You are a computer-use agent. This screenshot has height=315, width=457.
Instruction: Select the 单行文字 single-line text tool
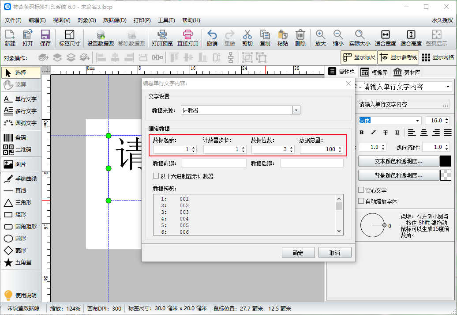pyautogui.click(x=21, y=99)
